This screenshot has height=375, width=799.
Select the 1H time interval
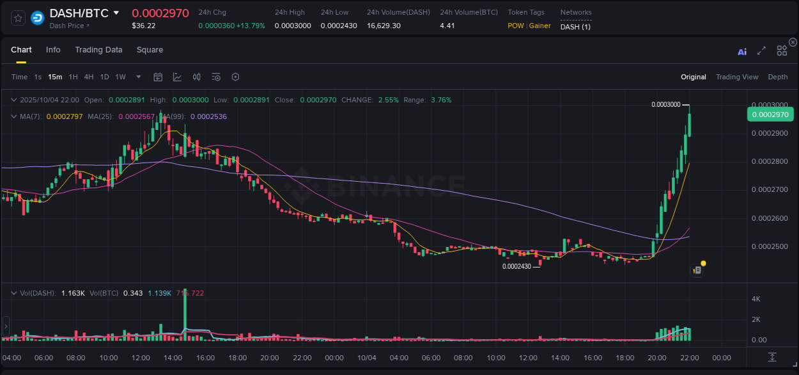[x=73, y=77]
